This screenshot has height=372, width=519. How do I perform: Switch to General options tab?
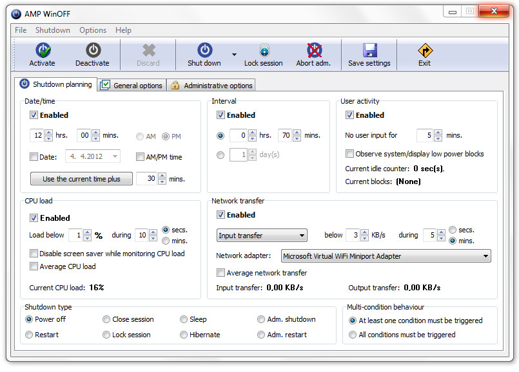tap(132, 85)
